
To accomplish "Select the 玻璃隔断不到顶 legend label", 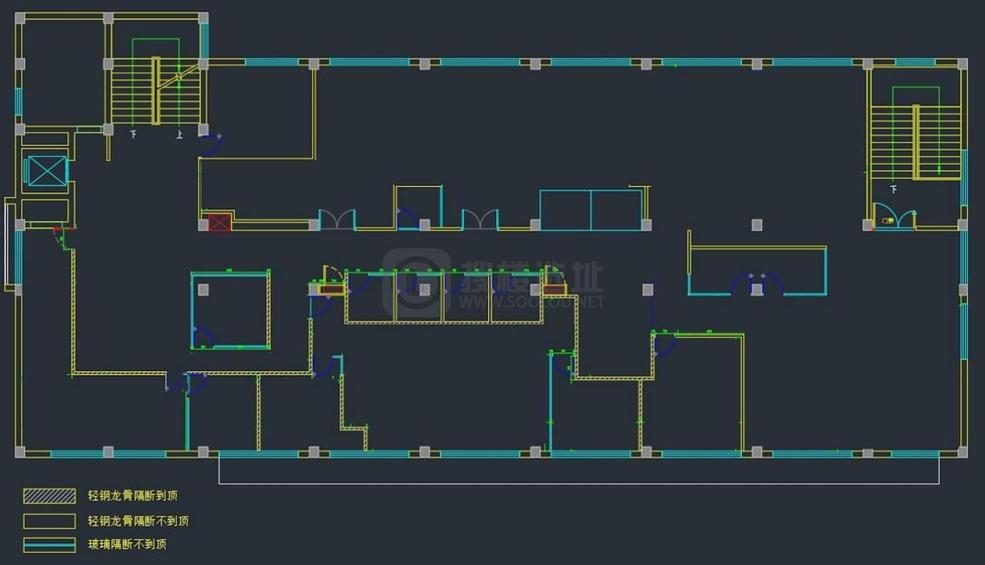I will point(127,544).
